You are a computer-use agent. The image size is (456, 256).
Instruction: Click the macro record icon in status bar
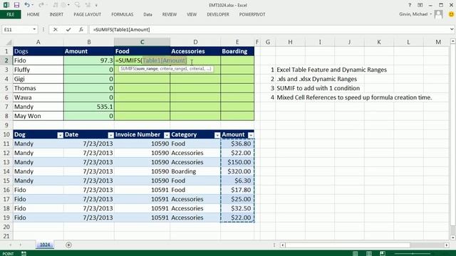click(24, 253)
